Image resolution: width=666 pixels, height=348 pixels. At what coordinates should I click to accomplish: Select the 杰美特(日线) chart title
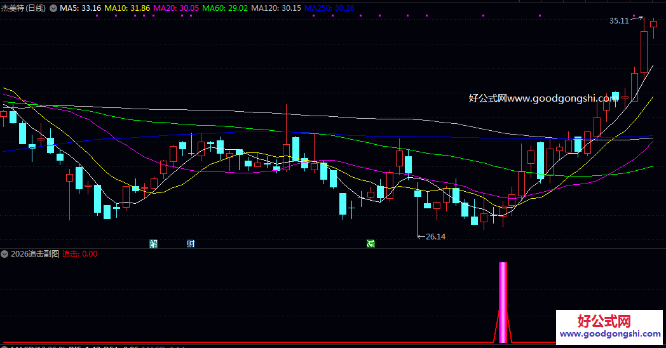tap(24, 8)
